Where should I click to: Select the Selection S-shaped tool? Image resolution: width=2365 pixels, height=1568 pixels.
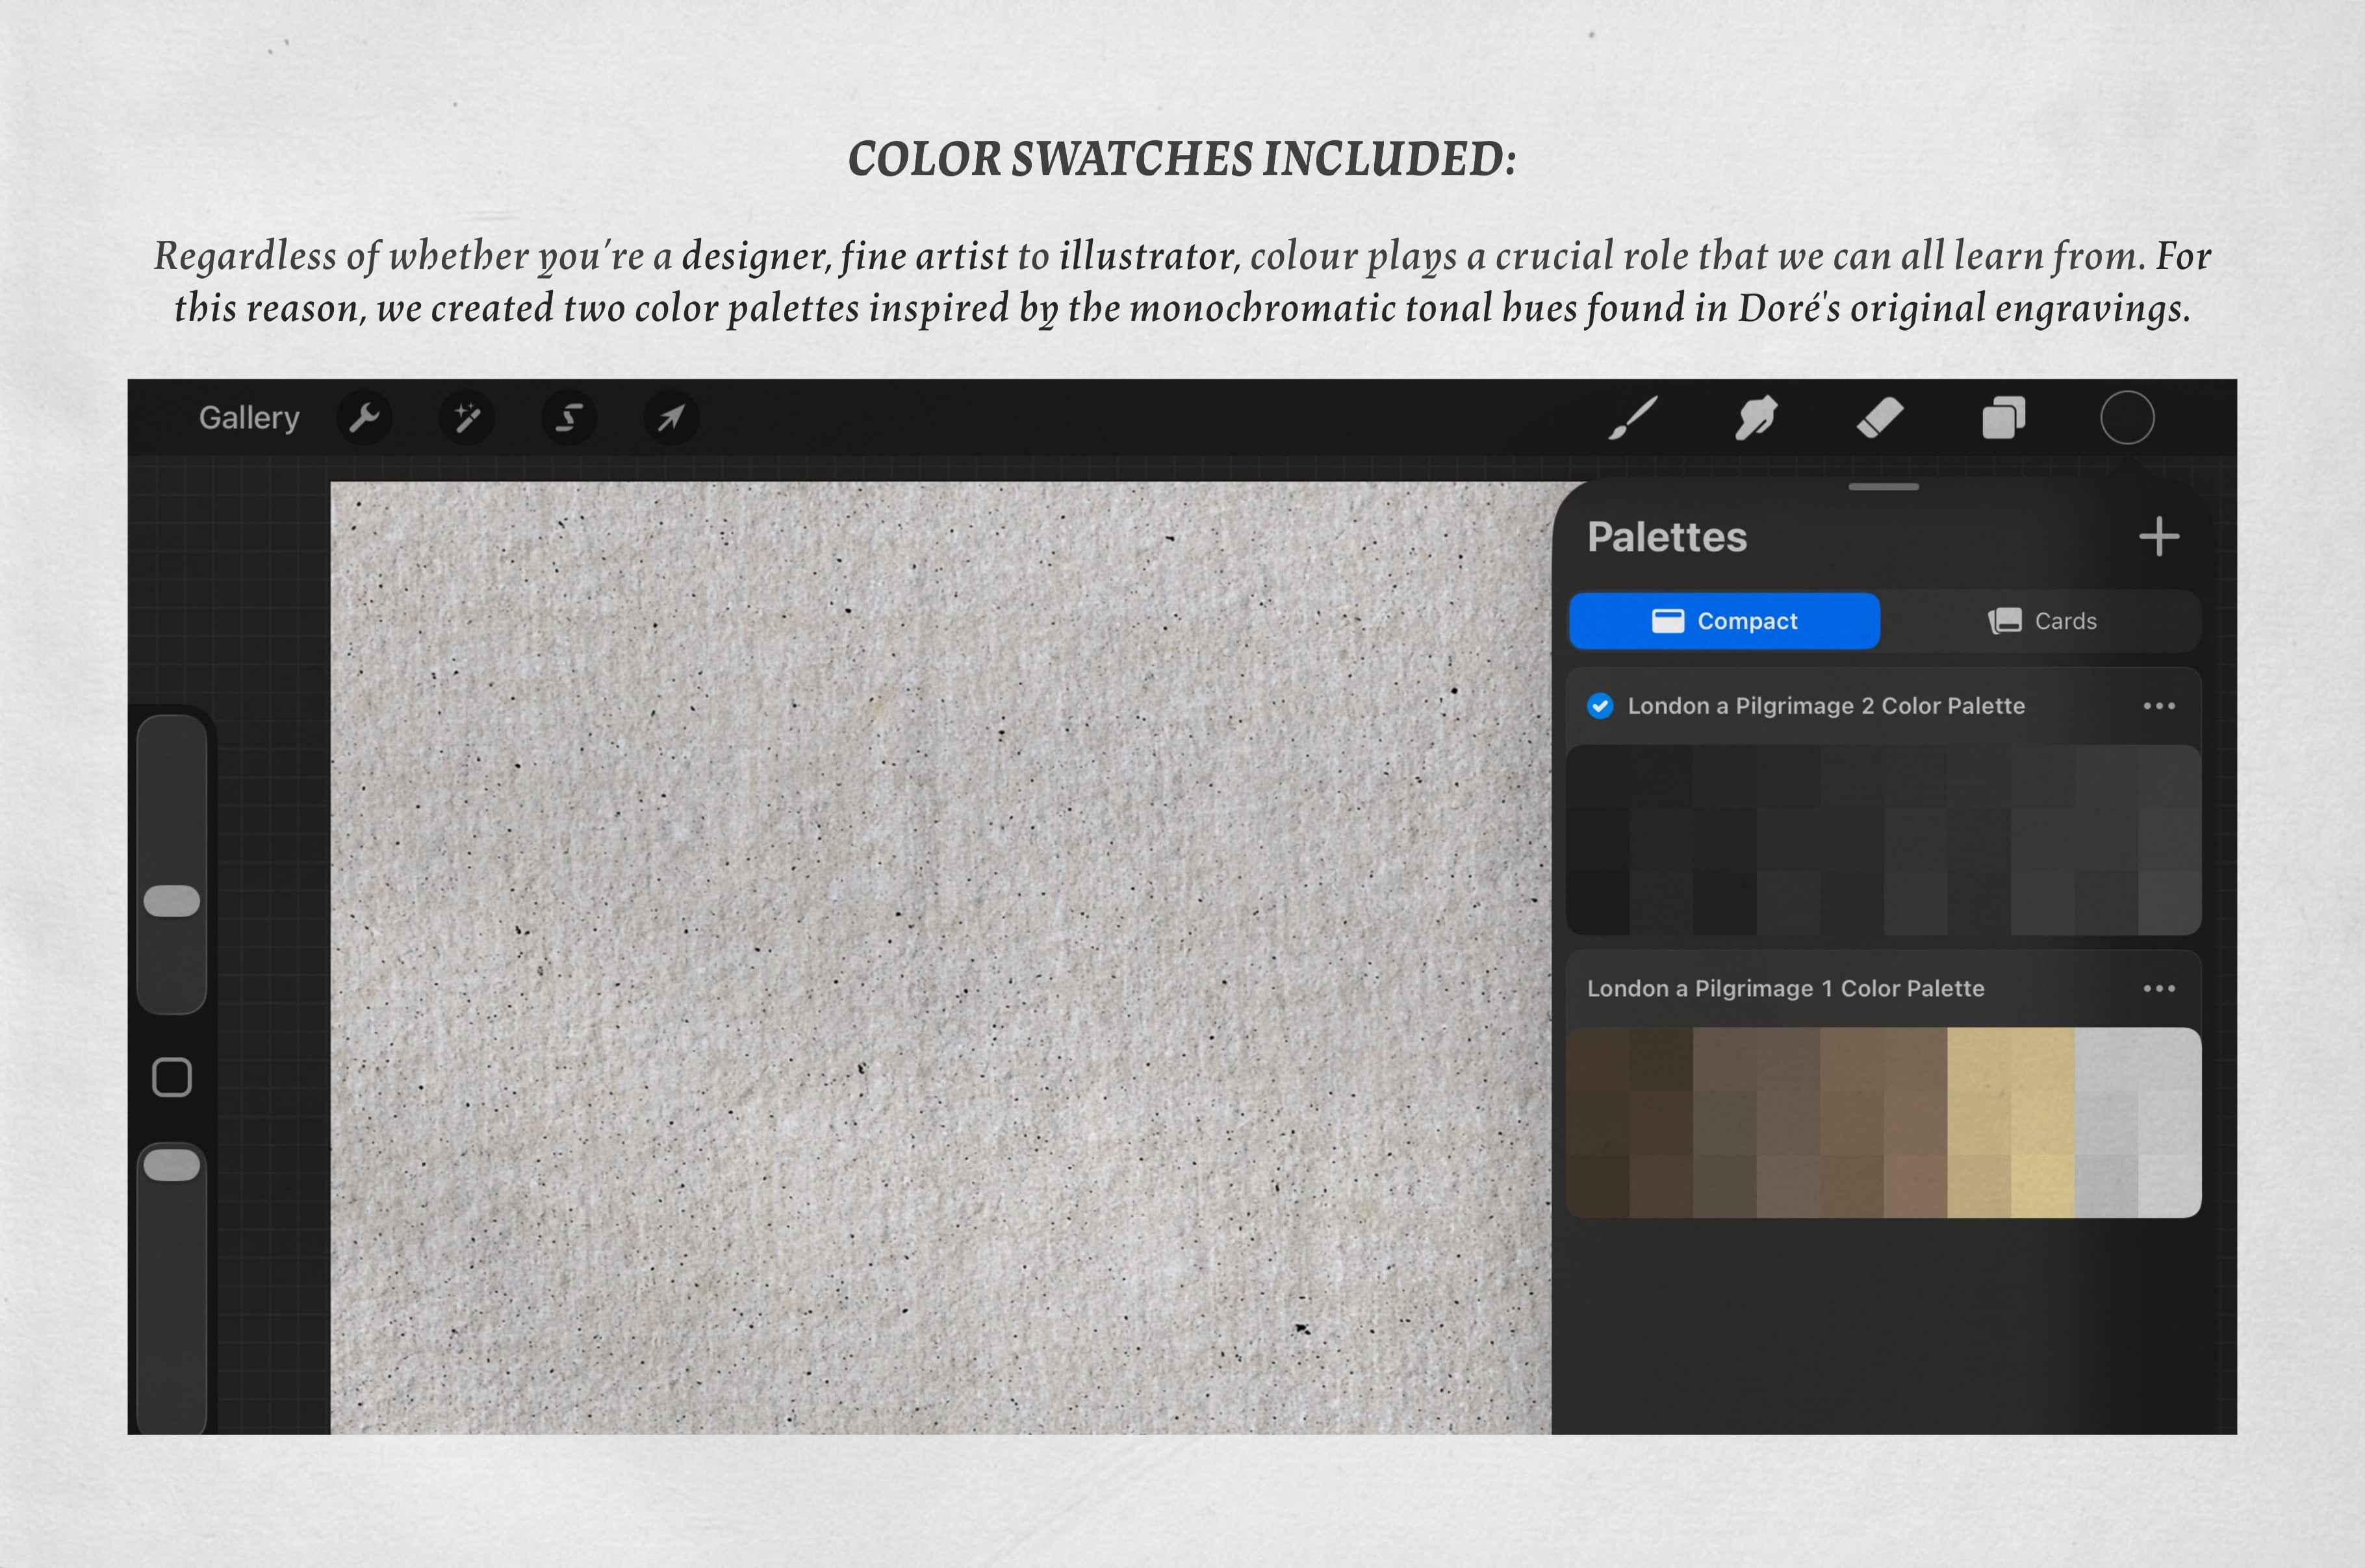click(569, 417)
